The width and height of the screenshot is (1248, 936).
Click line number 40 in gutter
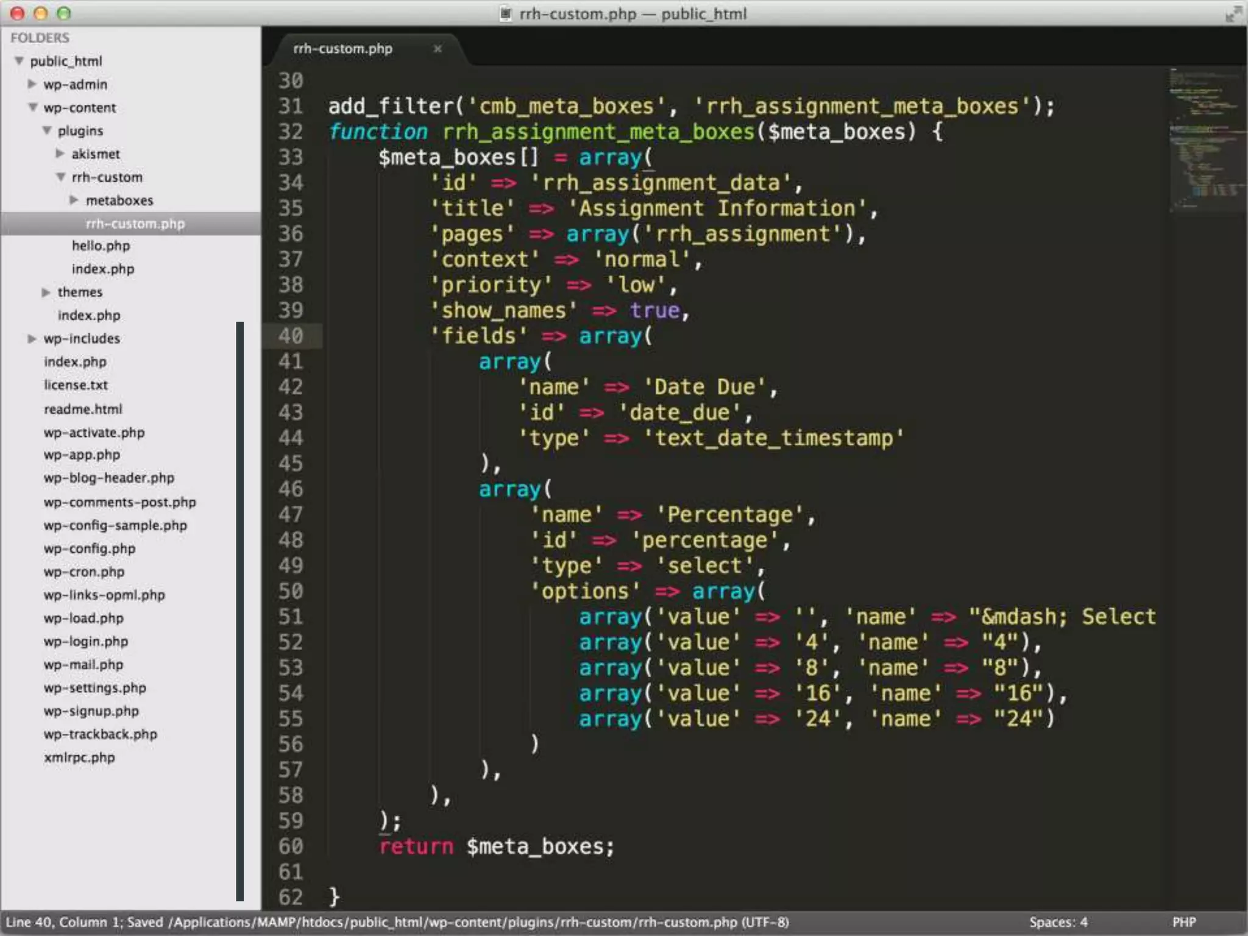[x=291, y=336]
